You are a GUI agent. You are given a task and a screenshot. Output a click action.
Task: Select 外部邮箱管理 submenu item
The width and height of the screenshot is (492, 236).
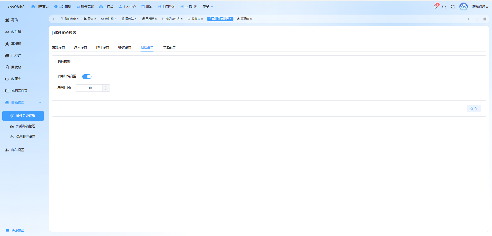(x=23, y=126)
